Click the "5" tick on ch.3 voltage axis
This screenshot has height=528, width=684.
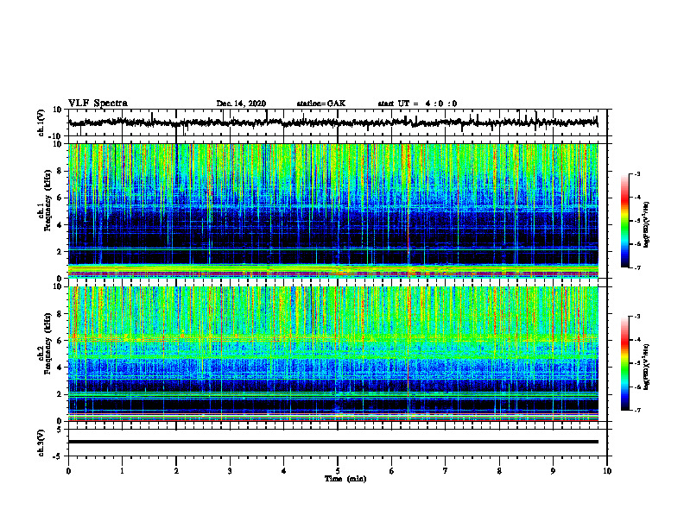point(60,430)
